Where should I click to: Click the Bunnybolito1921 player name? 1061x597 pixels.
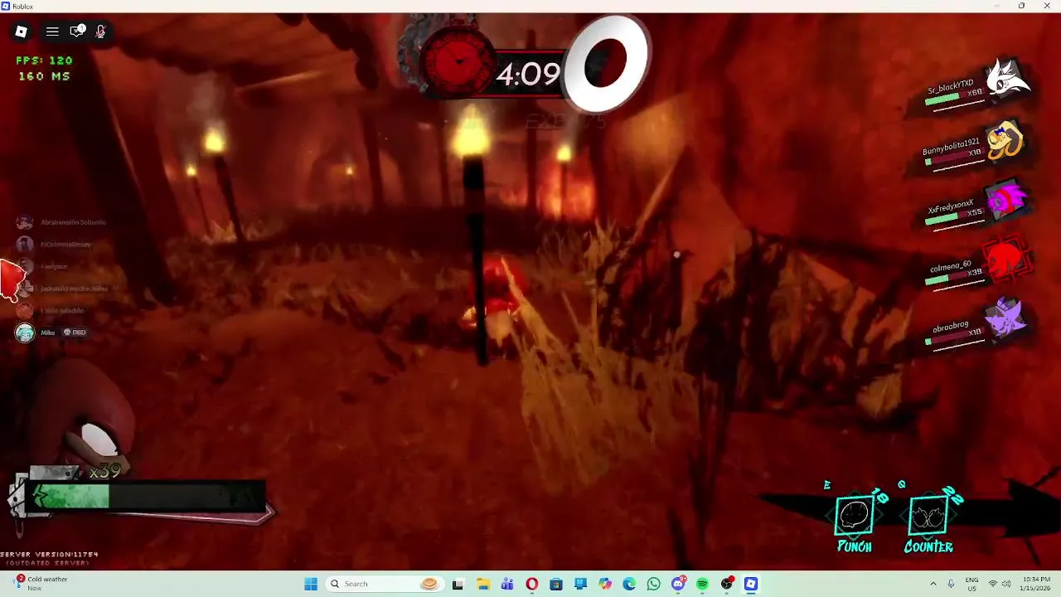(951, 147)
